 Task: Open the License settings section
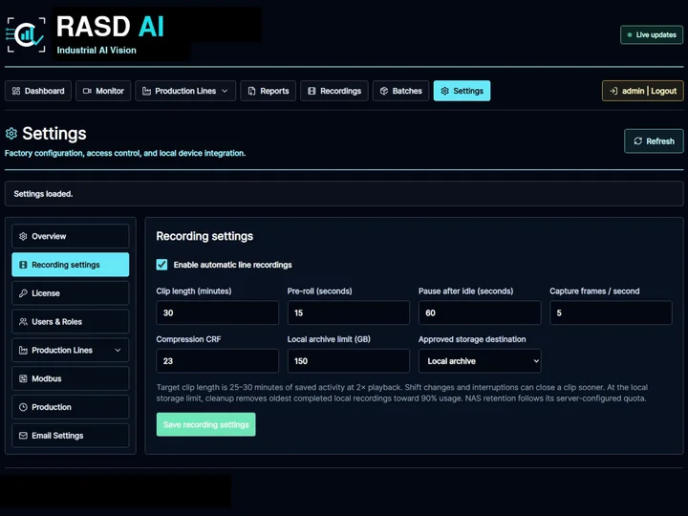[70, 293]
